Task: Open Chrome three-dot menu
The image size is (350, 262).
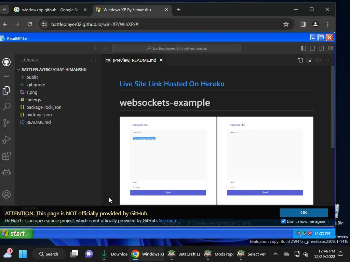Action: click(x=328, y=24)
